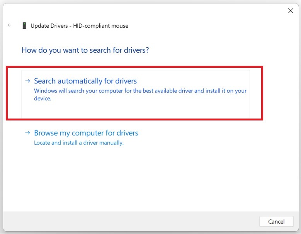Click the arrow icon beside Browse my computer

[x=27, y=133]
